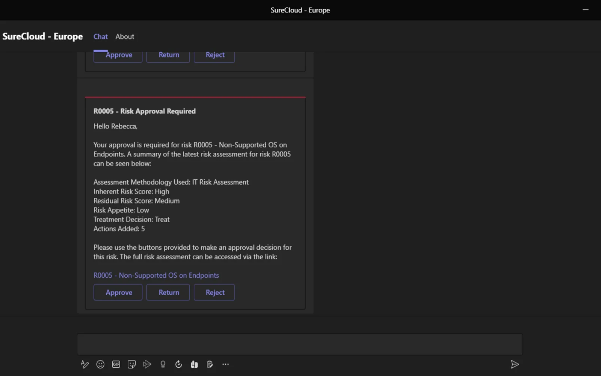The width and height of the screenshot is (601, 376).
Task: Click 'Treatment Decision: Treat' line
Action: click(131, 220)
